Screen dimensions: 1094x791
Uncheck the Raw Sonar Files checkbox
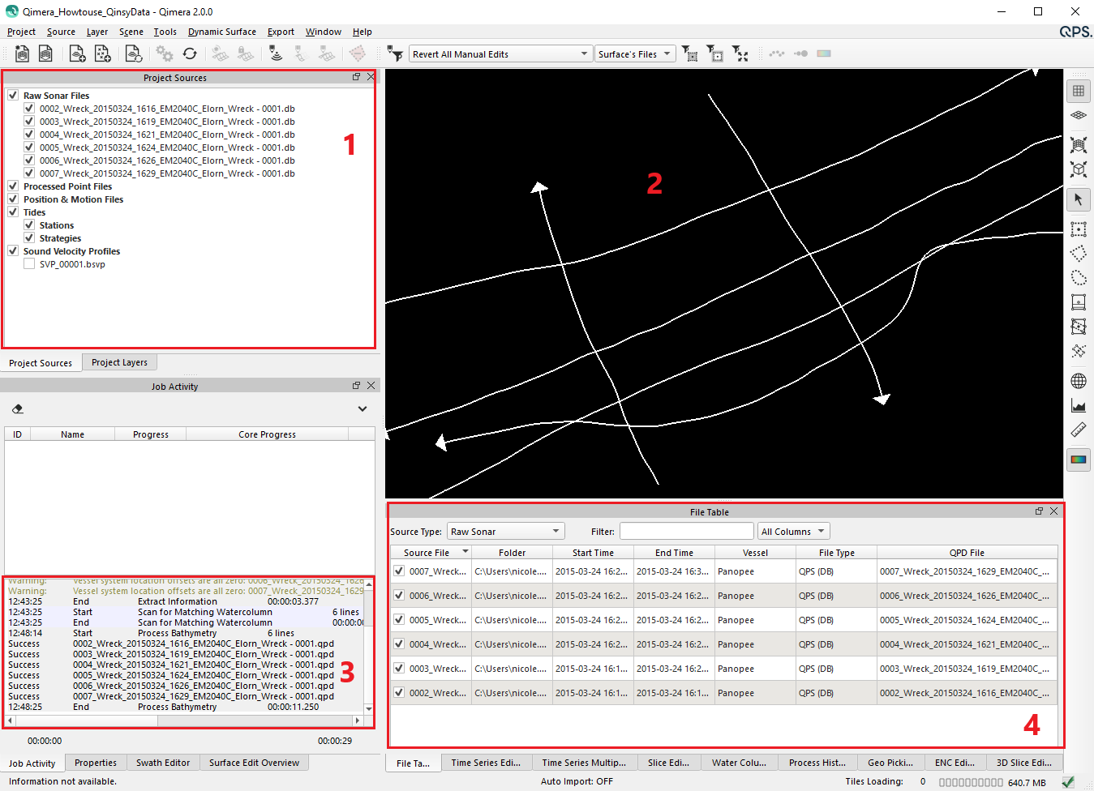tap(13, 96)
